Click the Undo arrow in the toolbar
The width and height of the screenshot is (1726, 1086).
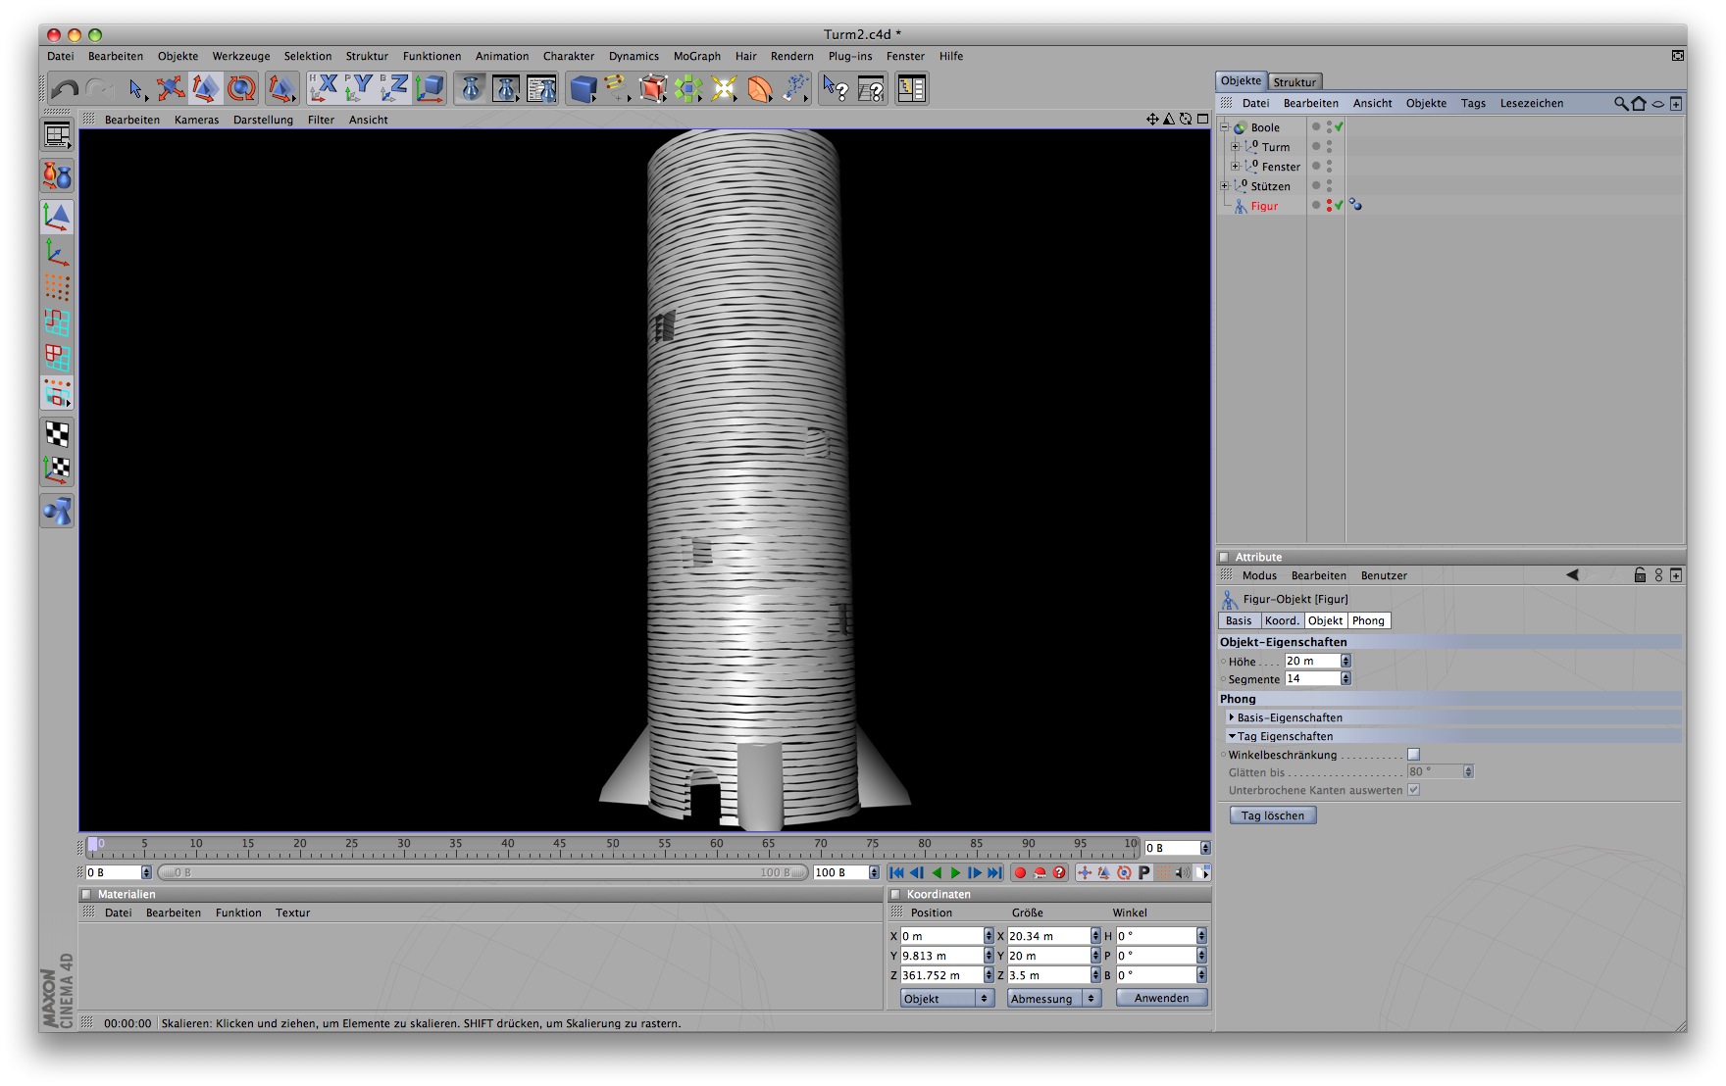[x=64, y=89]
